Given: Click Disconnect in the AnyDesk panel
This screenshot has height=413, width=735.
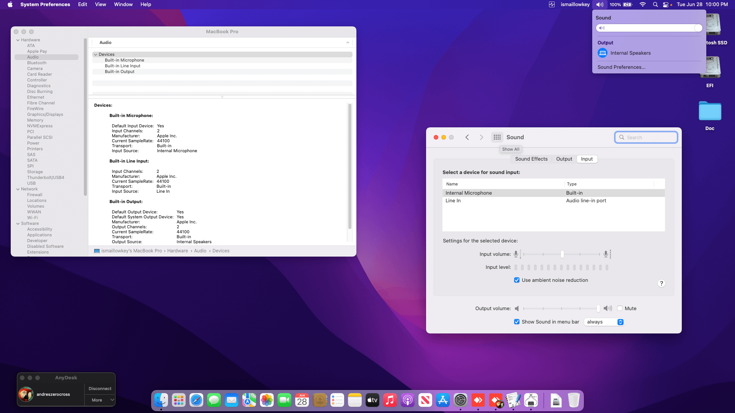Looking at the screenshot, I should (x=100, y=389).
